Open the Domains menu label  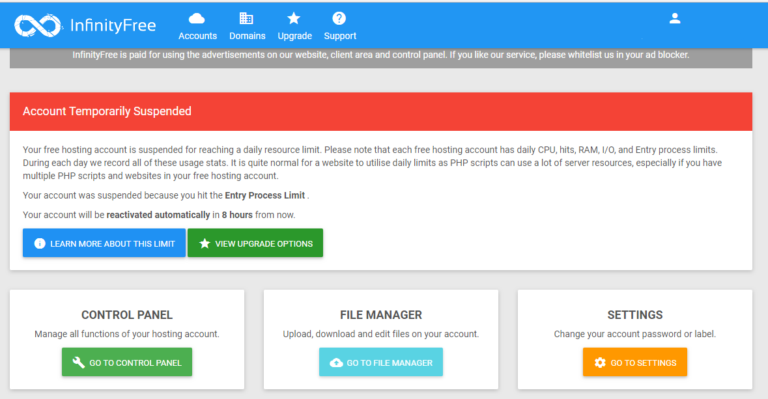click(x=248, y=36)
